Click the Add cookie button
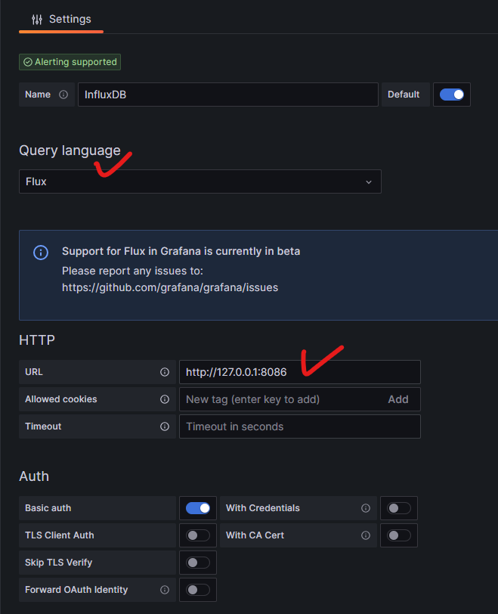Screen dimensions: 498x614 [x=398, y=399]
